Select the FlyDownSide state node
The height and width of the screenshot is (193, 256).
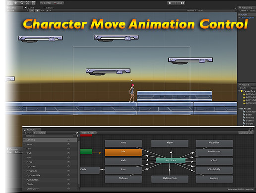point(170,179)
